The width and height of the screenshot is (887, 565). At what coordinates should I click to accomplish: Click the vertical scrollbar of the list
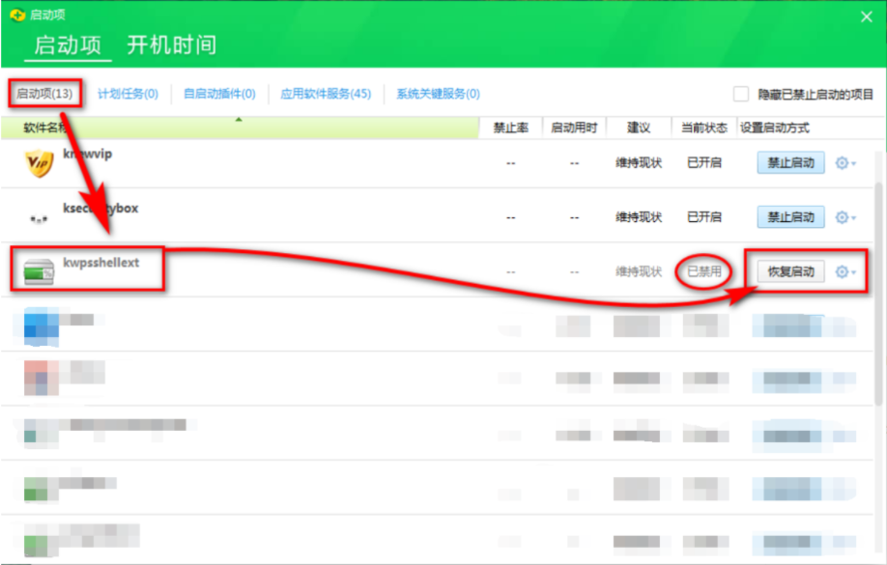pos(878,294)
